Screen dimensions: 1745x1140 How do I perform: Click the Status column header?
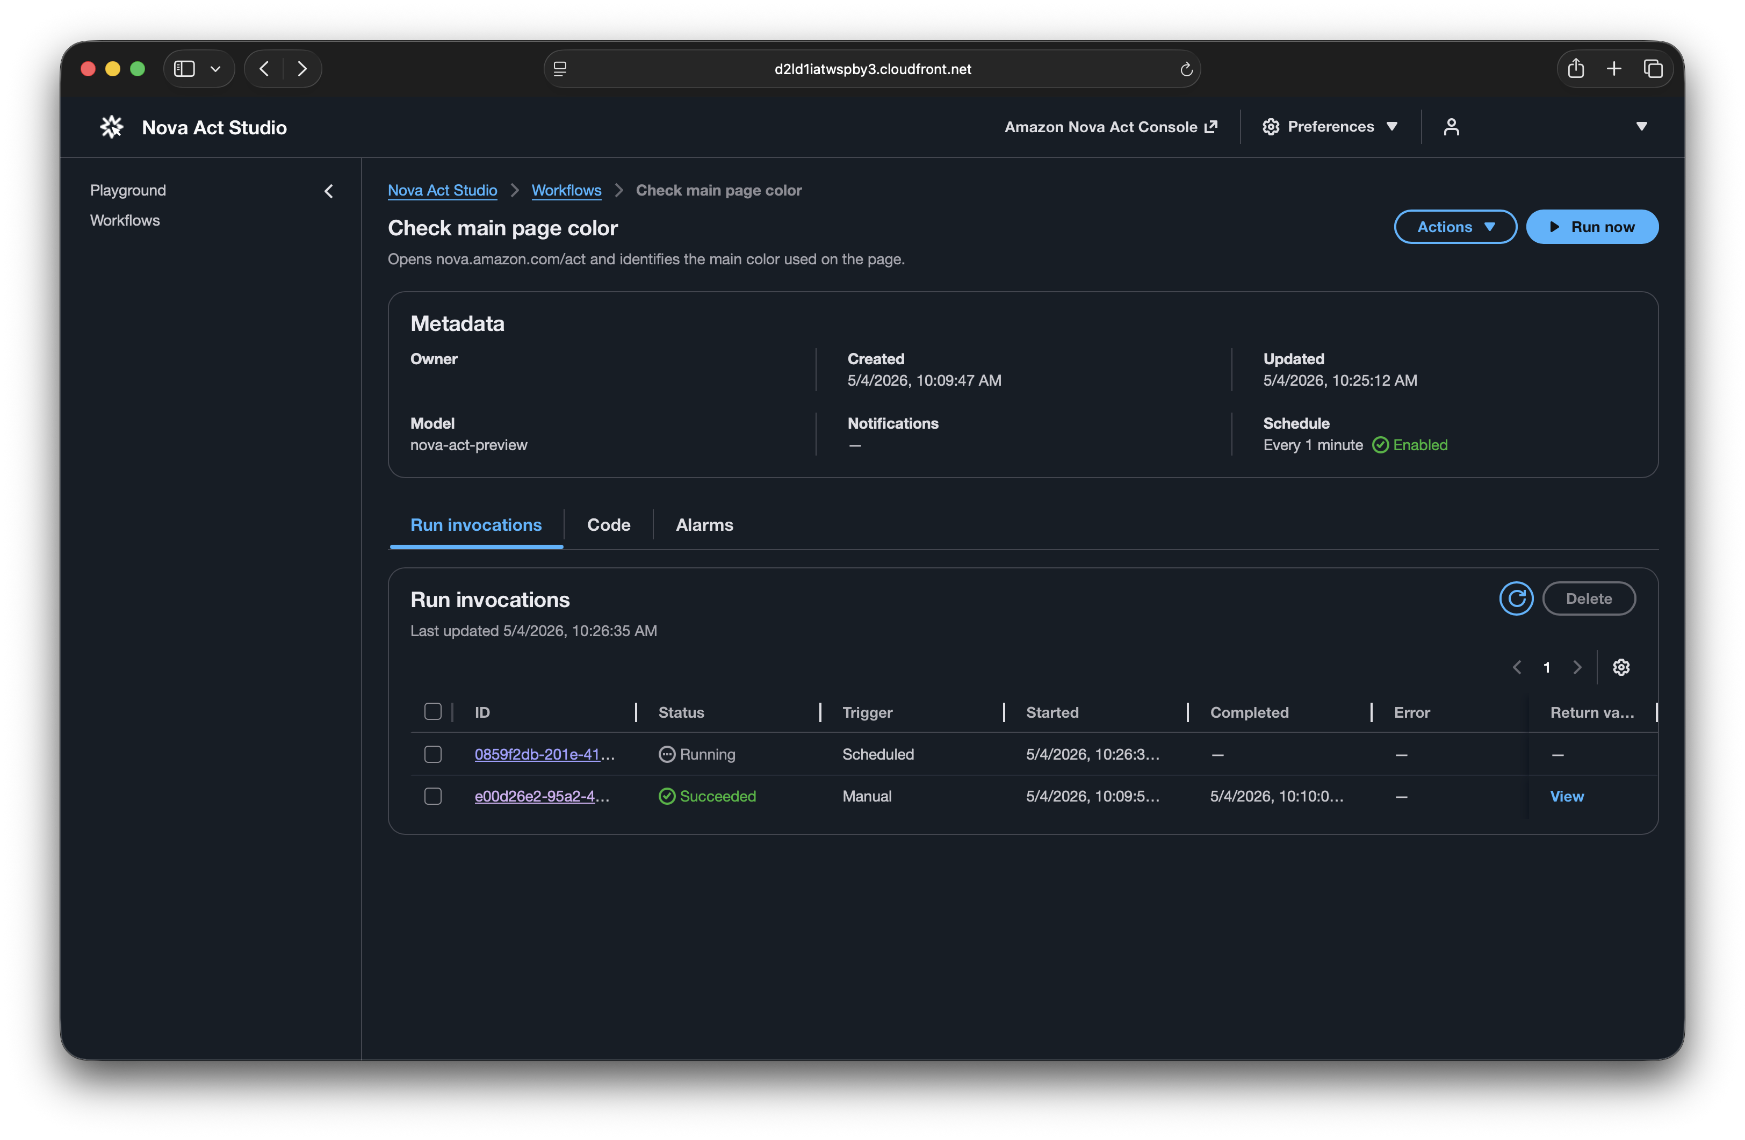(x=681, y=712)
